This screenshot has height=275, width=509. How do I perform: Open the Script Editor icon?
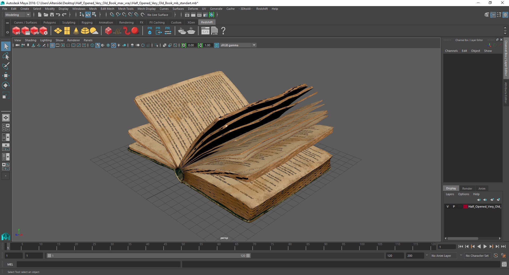pyautogui.click(x=504, y=264)
